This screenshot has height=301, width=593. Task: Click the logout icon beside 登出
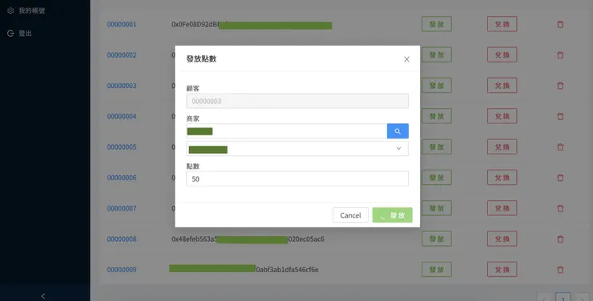coord(10,34)
